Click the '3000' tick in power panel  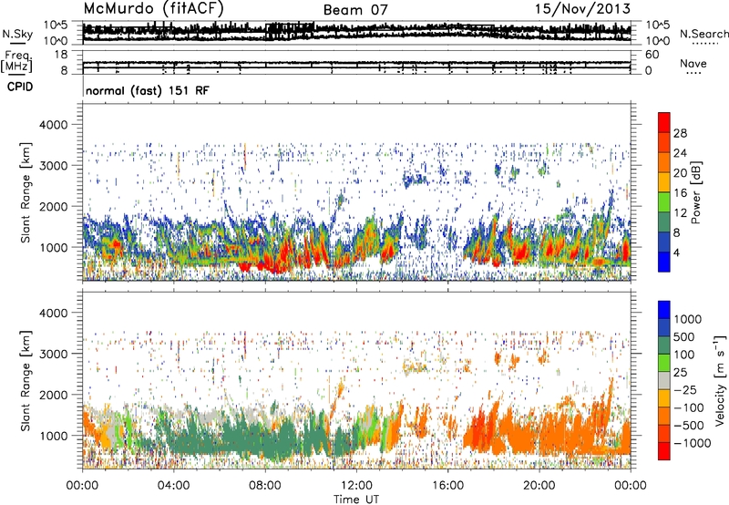pos(53,166)
